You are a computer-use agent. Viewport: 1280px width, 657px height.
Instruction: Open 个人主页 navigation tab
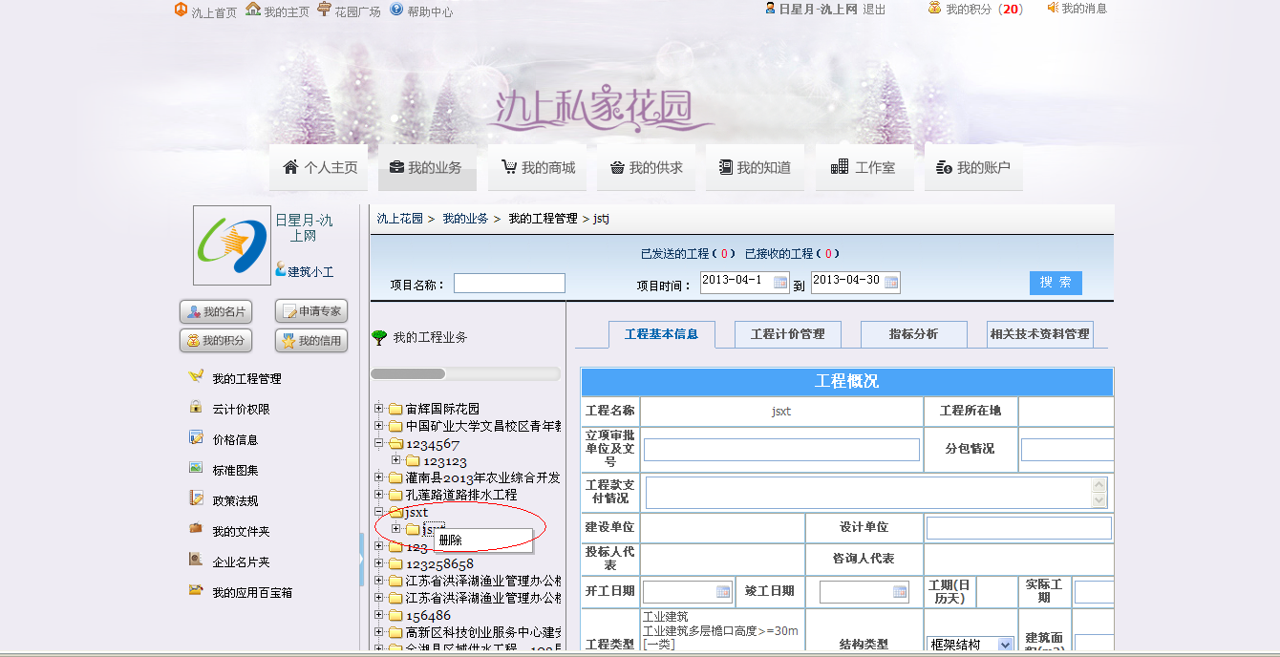point(319,167)
